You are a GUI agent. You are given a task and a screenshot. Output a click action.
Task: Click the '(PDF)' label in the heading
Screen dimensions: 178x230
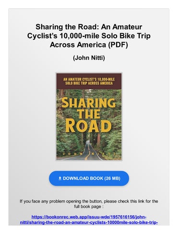pyautogui.click(x=118, y=45)
